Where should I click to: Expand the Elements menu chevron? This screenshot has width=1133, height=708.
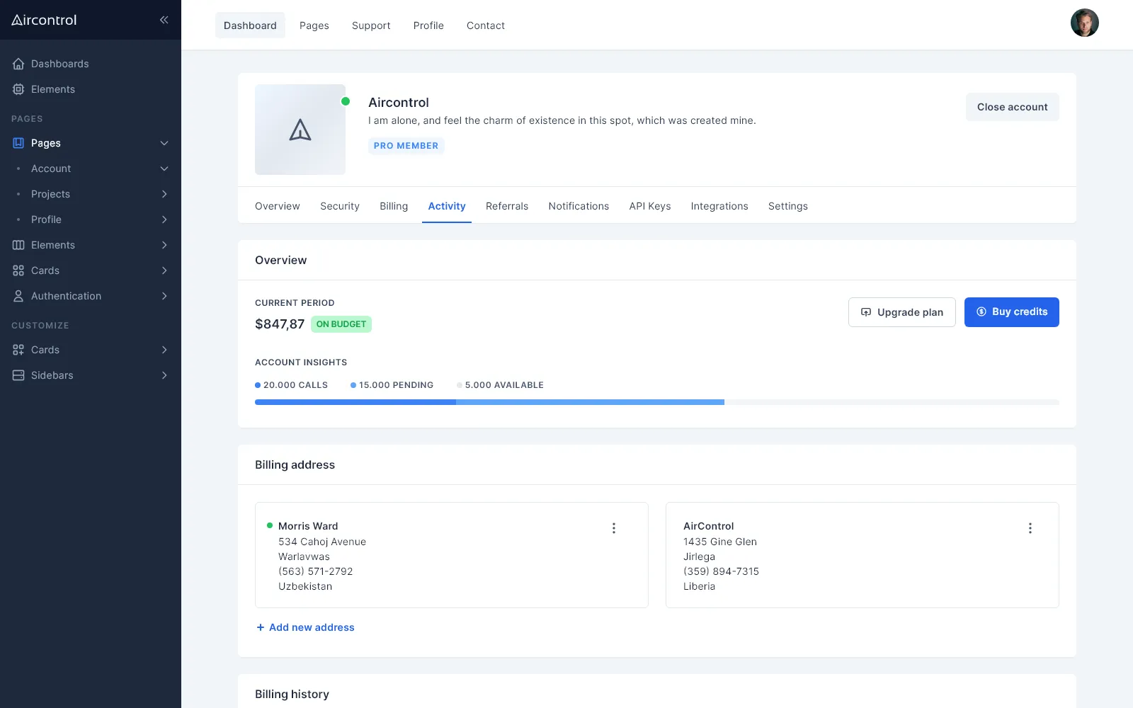(164, 245)
